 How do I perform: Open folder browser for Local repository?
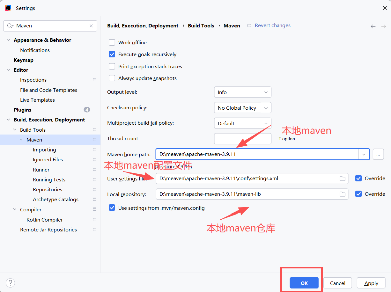[x=343, y=194]
